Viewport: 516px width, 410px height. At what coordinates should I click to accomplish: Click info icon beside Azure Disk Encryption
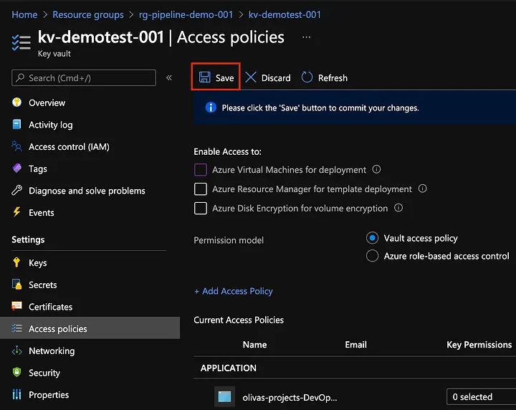[x=398, y=208]
